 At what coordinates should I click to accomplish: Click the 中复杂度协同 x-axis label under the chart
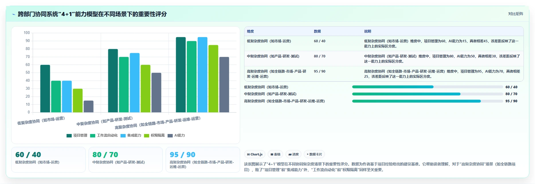coord(105,121)
